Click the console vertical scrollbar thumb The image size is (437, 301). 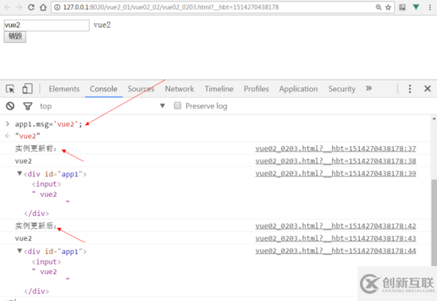coord(434,222)
